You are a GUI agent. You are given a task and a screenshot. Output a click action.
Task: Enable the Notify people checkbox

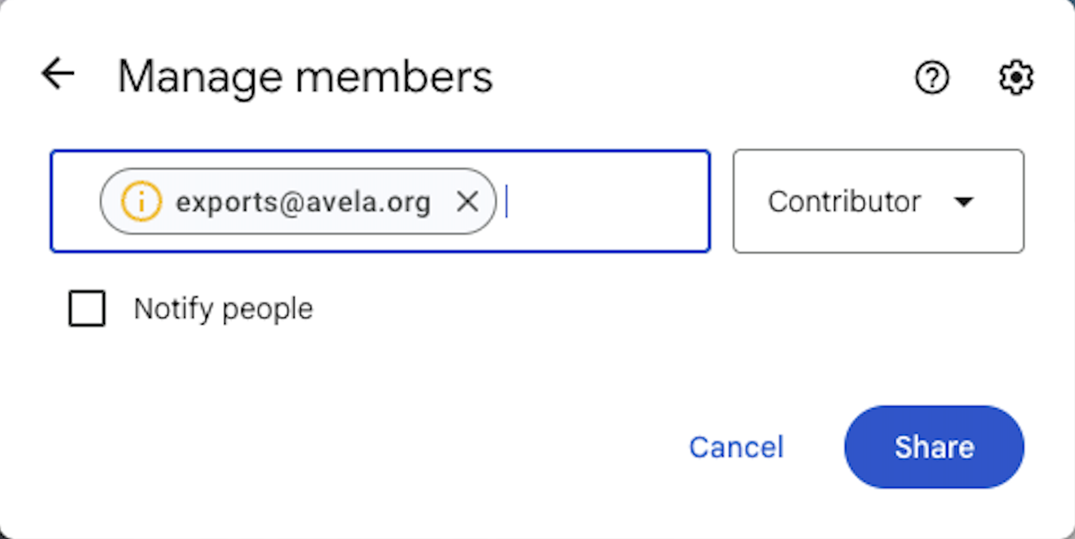point(87,308)
